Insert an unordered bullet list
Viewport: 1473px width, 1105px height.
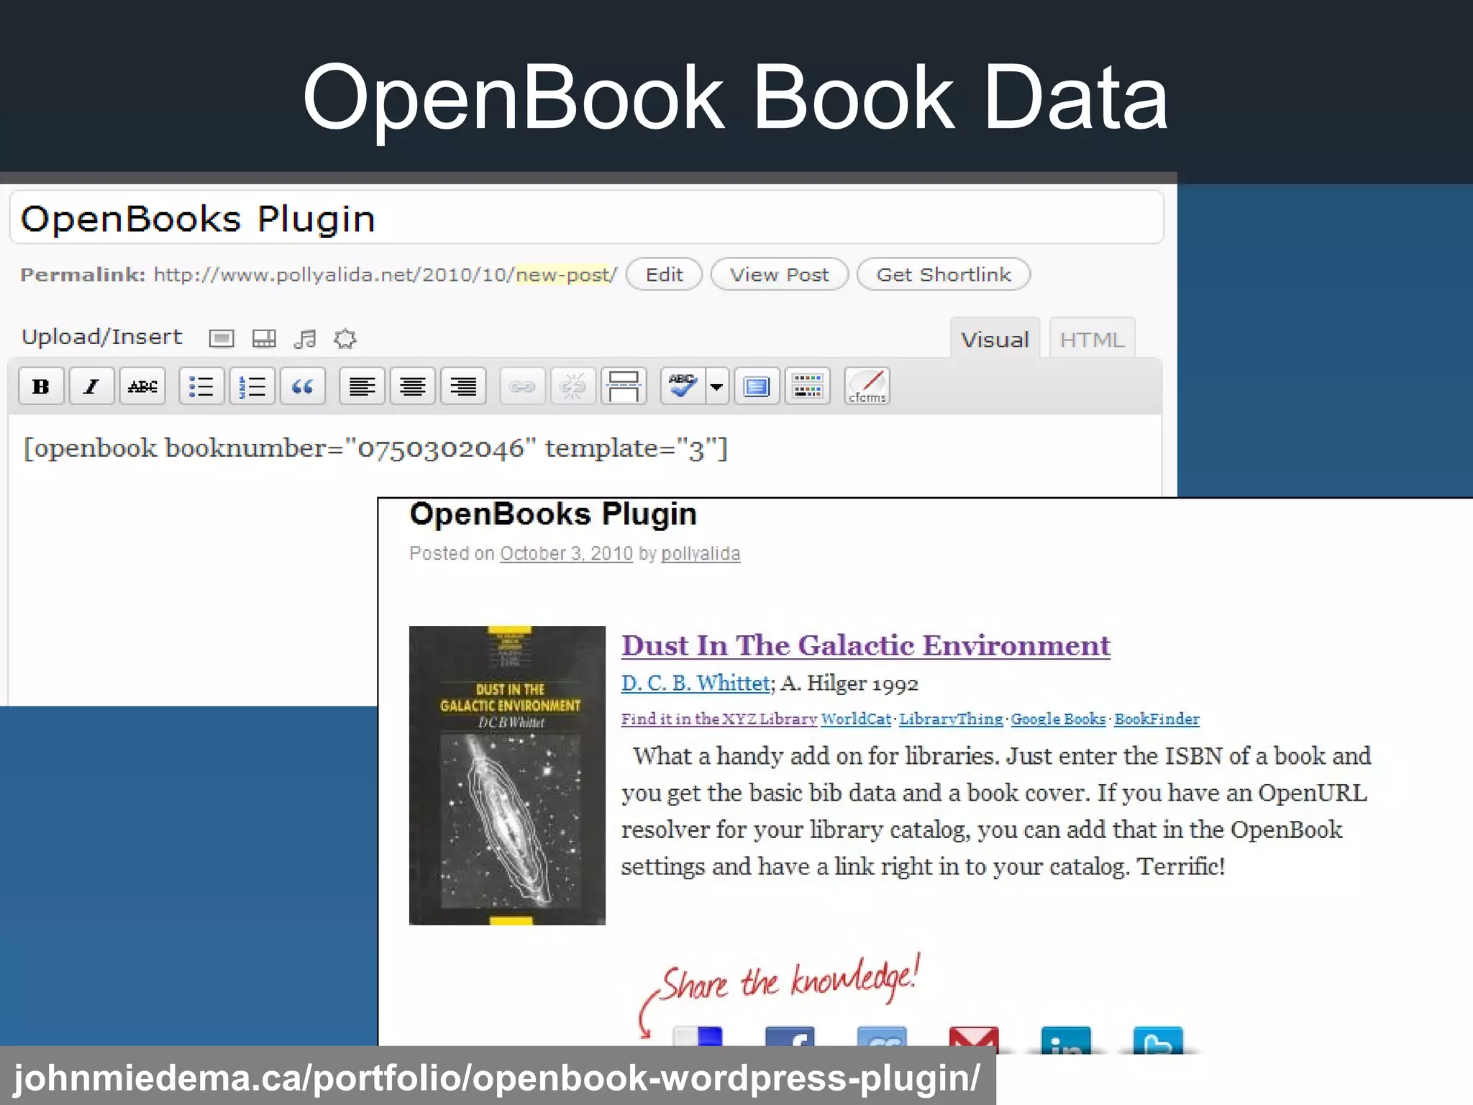(201, 386)
